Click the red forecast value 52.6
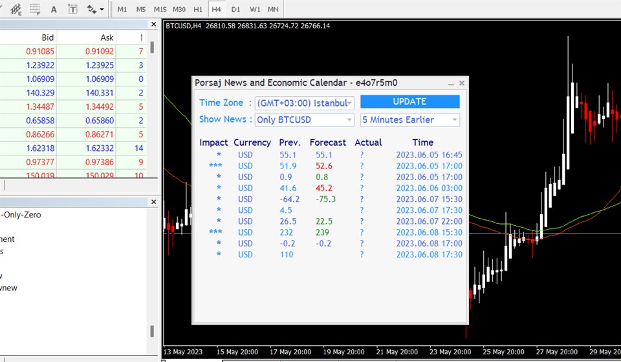 click(324, 166)
